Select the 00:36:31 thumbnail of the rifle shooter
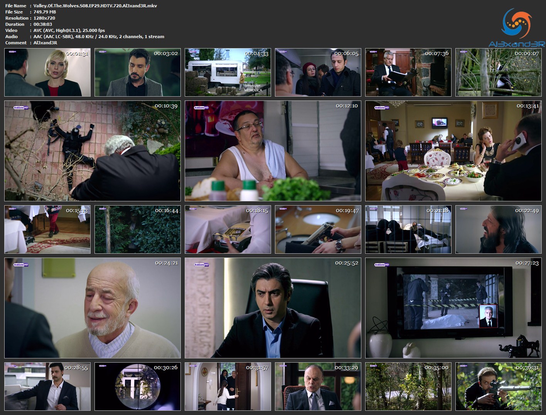This screenshot has width=546, height=415. click(499, 387)
